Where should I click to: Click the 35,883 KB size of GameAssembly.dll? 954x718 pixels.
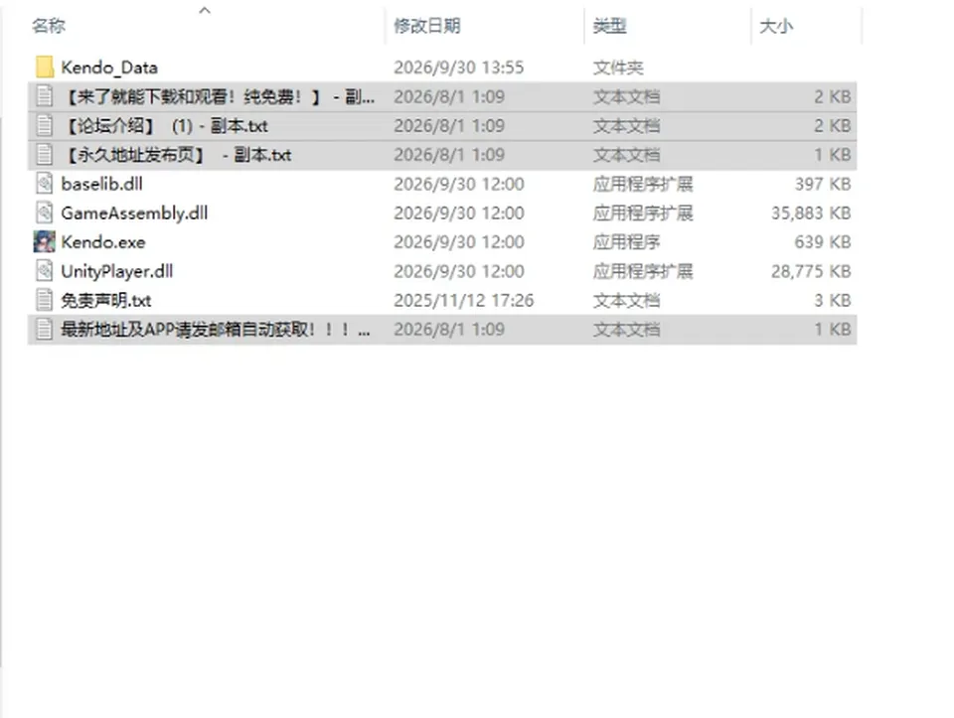811,213
